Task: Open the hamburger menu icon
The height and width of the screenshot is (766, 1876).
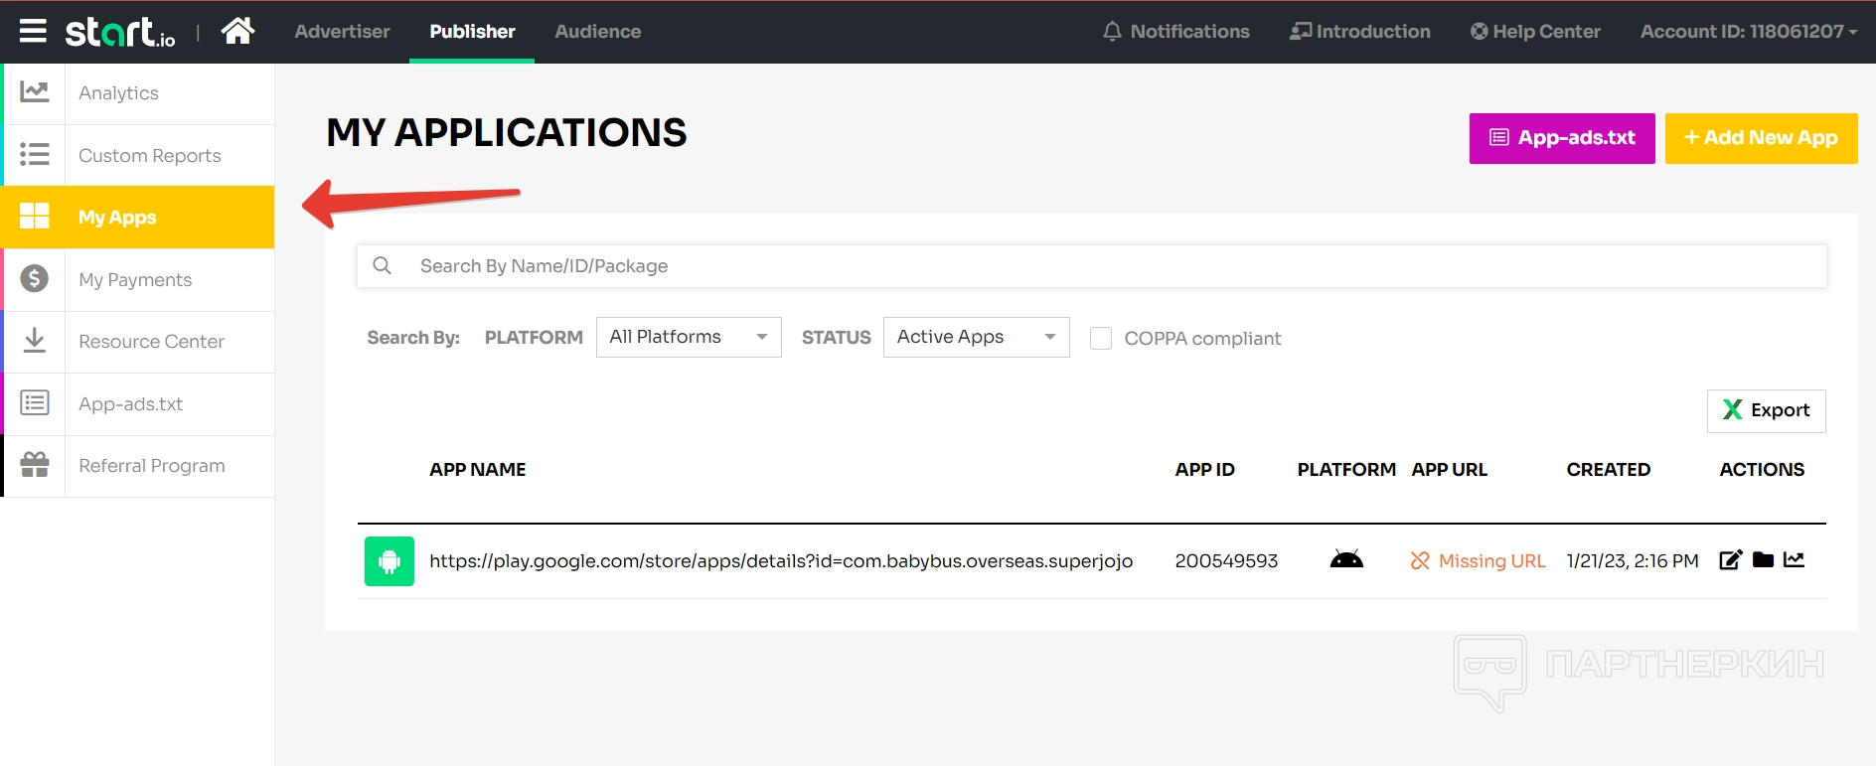Action: 33,32
